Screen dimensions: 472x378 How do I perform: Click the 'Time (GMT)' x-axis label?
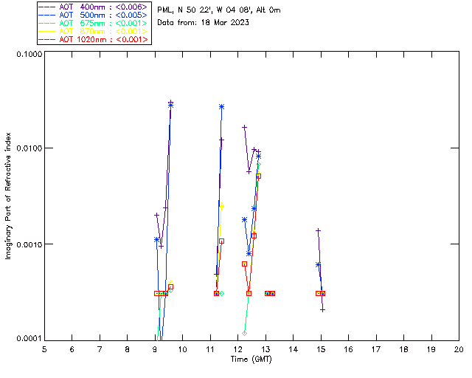[x=251, y=360]
